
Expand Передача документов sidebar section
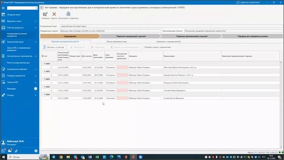pyautogui.click(x=35, y=76)
